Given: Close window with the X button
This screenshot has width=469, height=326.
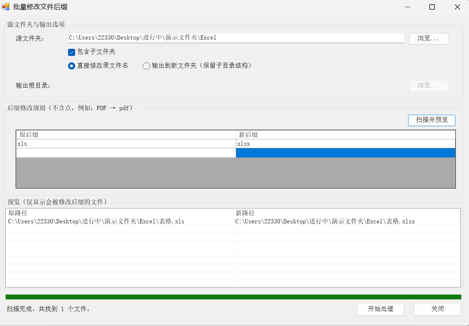Looking at the screenshot, I should (457, 7).
